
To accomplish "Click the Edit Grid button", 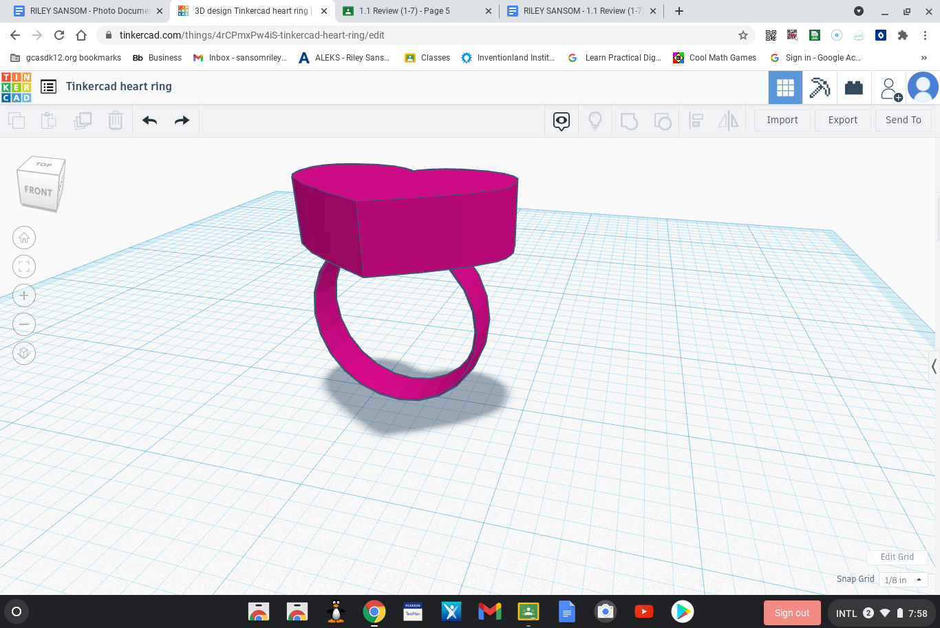I will click(897, 556).
